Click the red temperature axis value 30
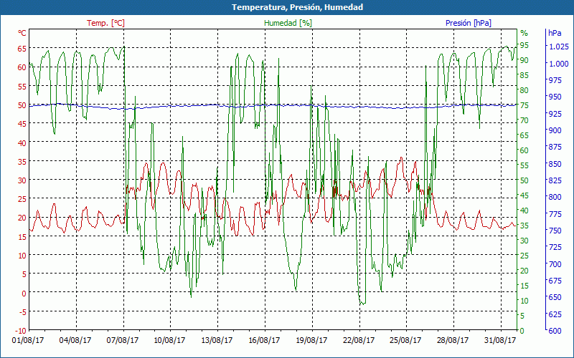 (22, 180)
